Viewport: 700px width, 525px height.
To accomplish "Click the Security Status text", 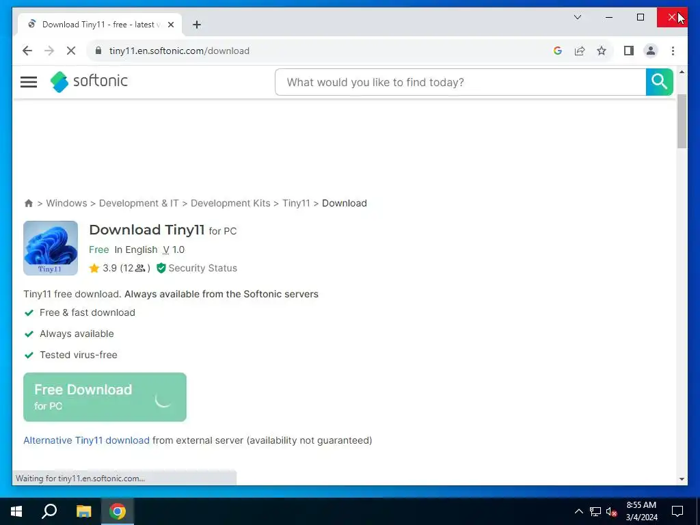I will click(202, 268).
